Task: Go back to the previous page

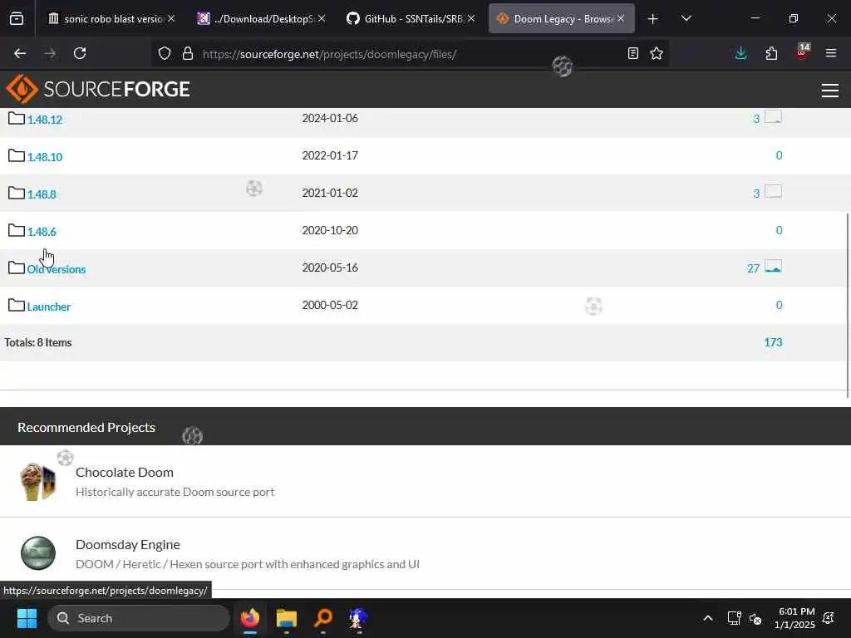Action: click(x=20, y=53)
